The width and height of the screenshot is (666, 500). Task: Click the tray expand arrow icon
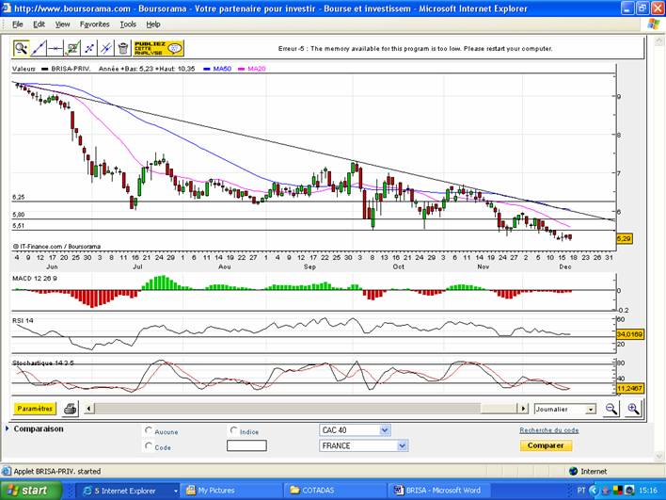(x=594, y=491)
